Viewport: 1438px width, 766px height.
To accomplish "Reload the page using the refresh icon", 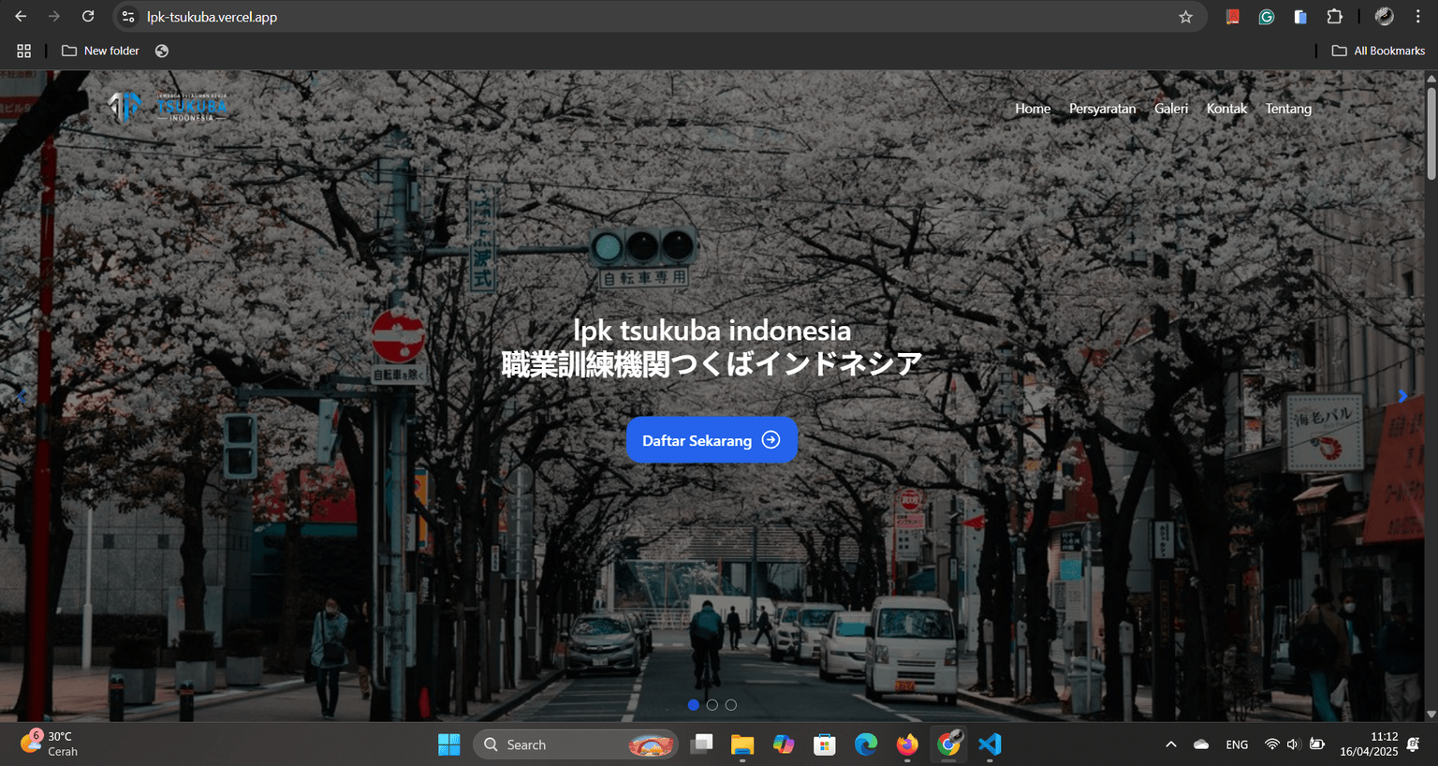I will coord(87,16).
